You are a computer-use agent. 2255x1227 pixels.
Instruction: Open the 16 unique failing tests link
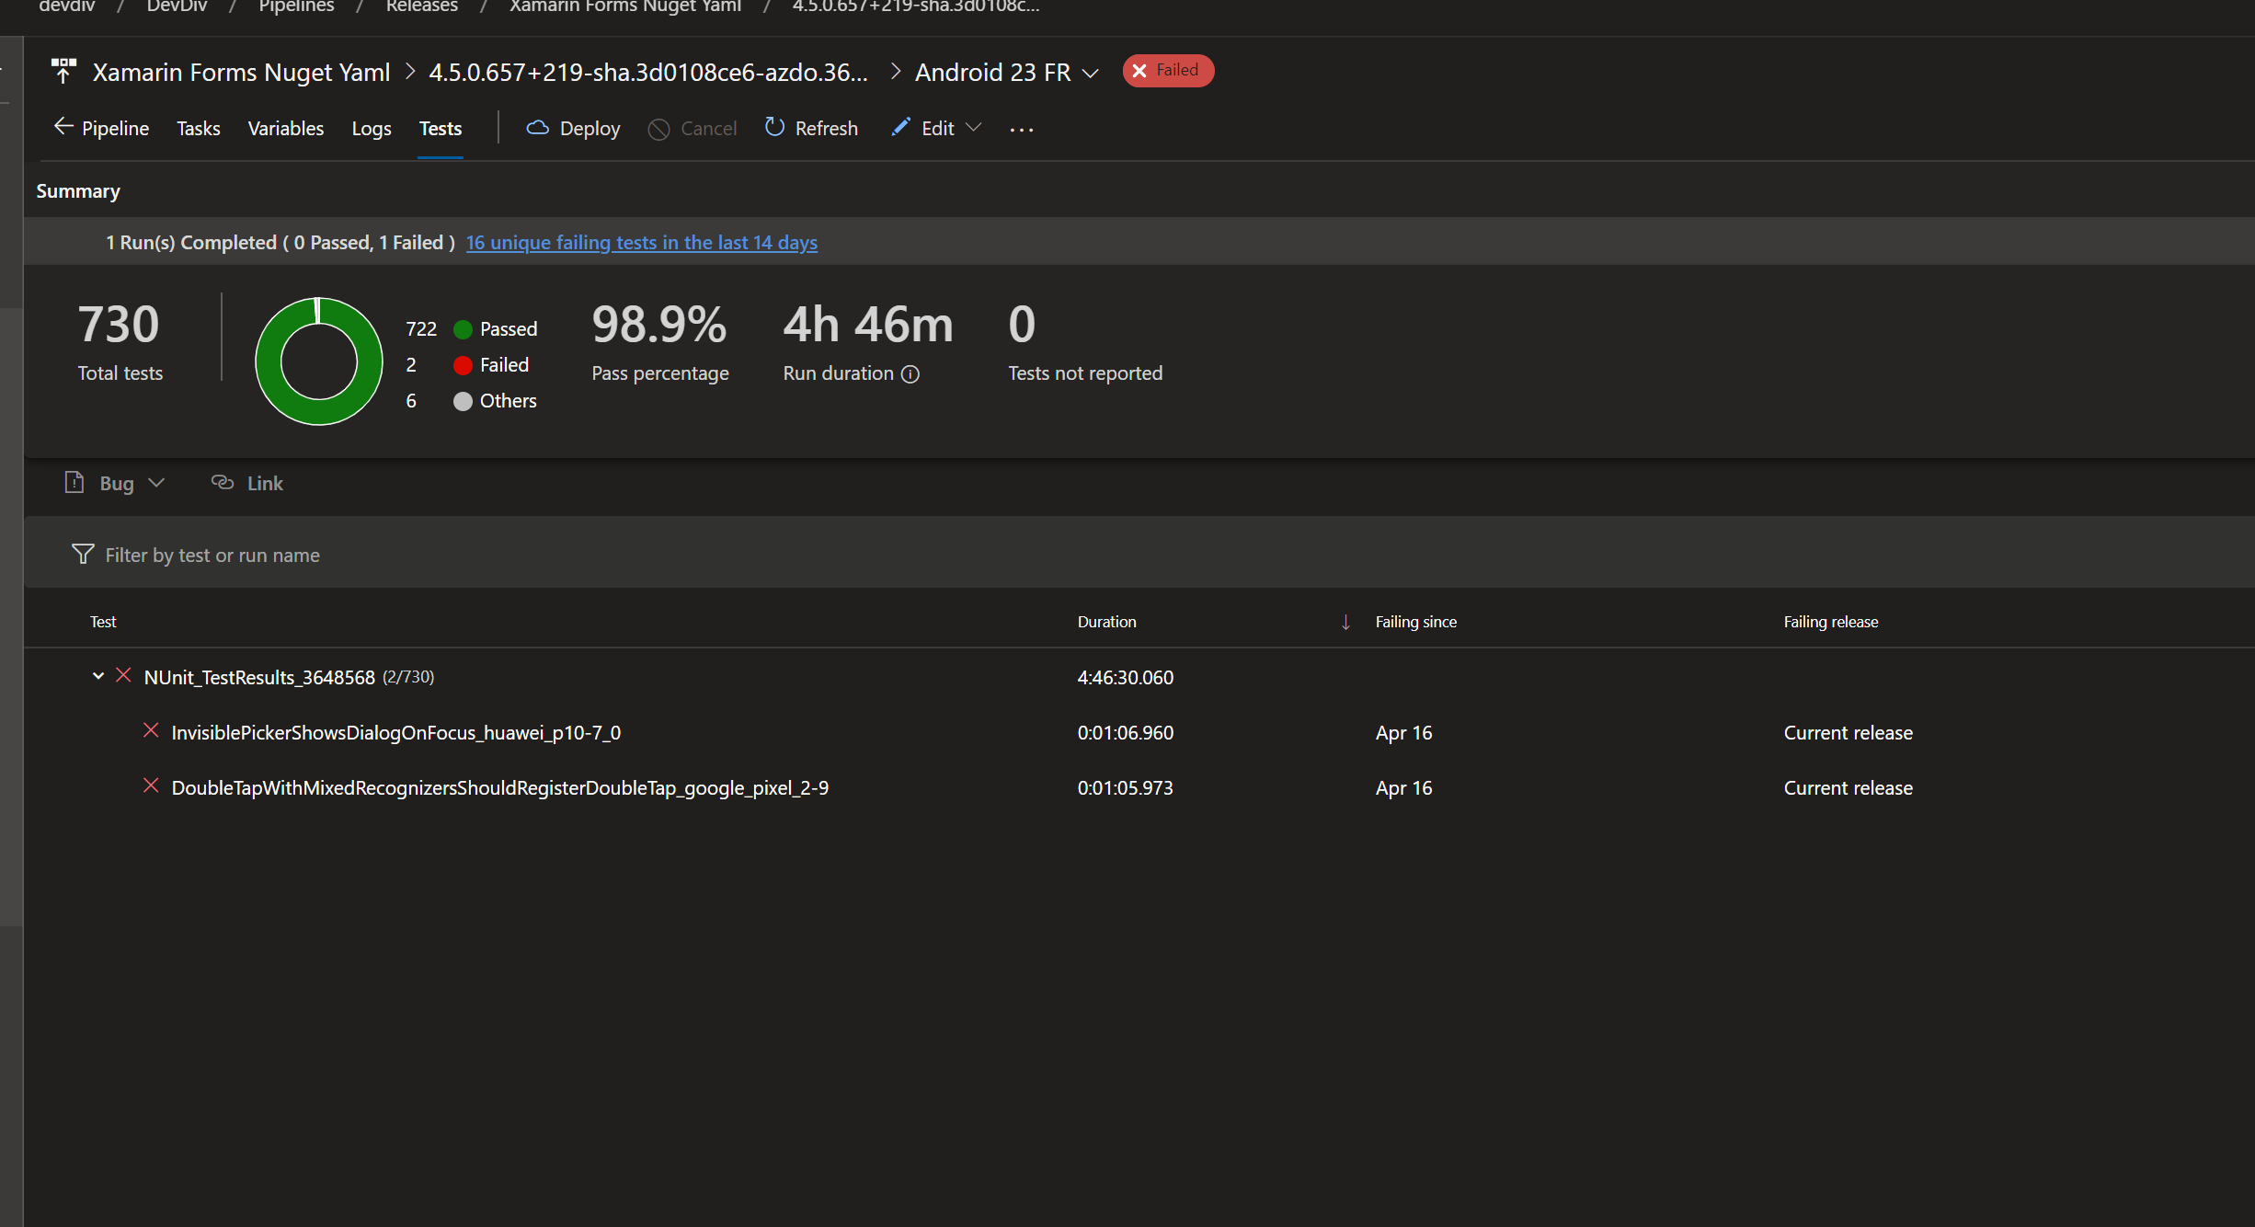pos(641,242)
